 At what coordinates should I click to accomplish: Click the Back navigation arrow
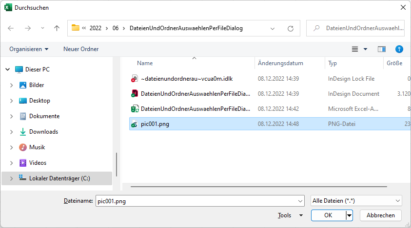coord(11,28)
